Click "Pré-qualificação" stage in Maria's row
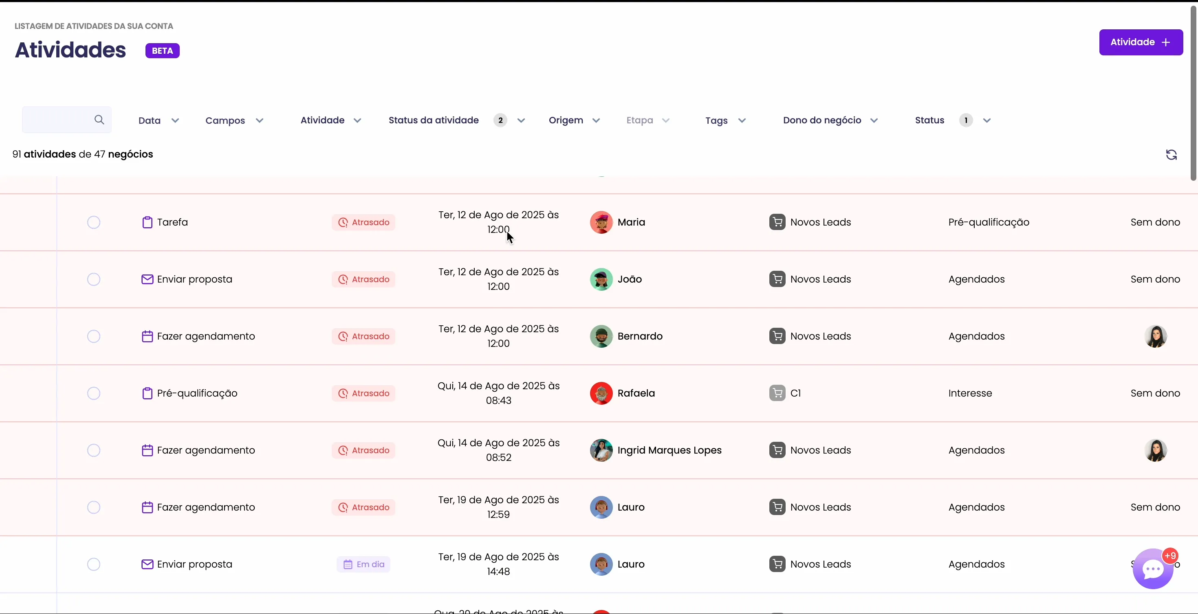 click(989, 222)
